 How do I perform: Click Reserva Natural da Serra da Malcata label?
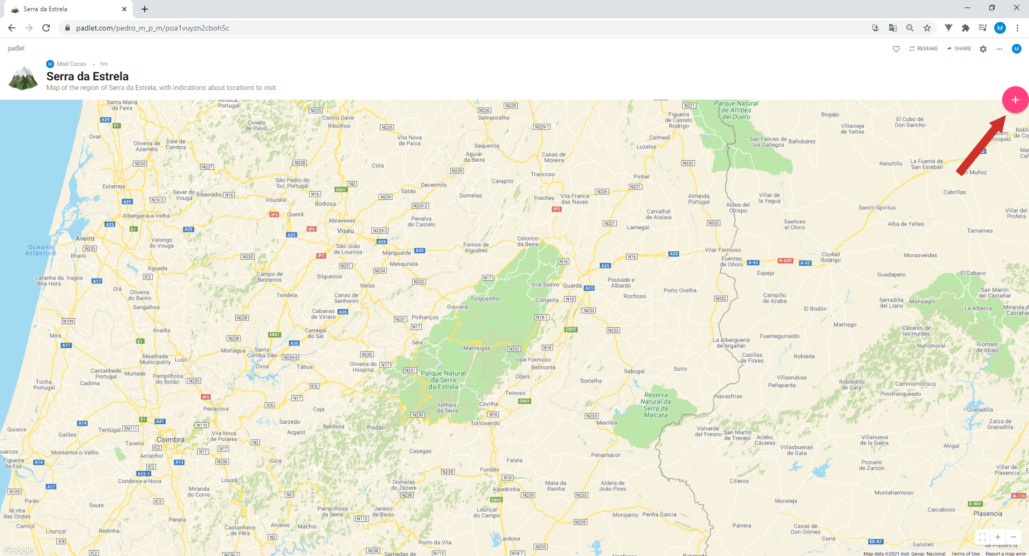click(x=656, y=405)
